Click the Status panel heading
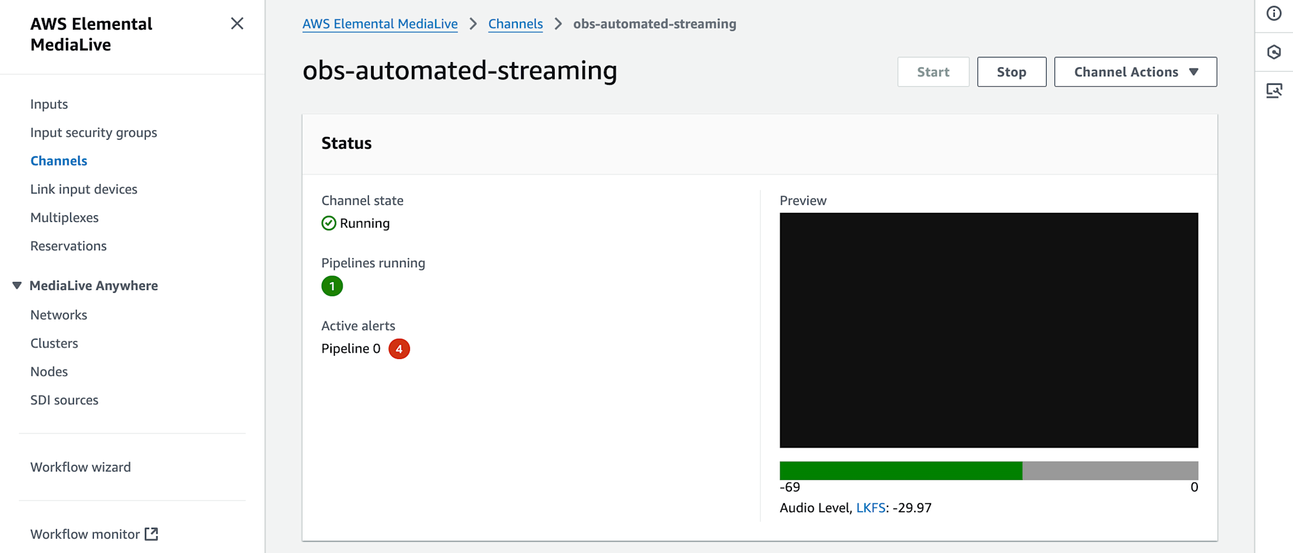The image size is (1293, 553). click(x=347, y=143)
